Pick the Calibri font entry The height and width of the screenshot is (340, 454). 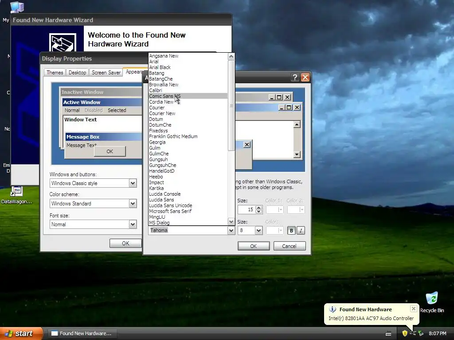pos(188,90)
